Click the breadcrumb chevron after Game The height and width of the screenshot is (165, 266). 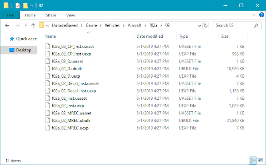(x=101, y=25)
